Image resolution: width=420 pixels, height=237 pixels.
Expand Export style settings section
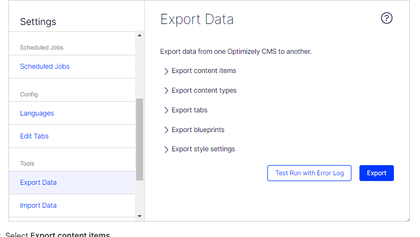199,149
